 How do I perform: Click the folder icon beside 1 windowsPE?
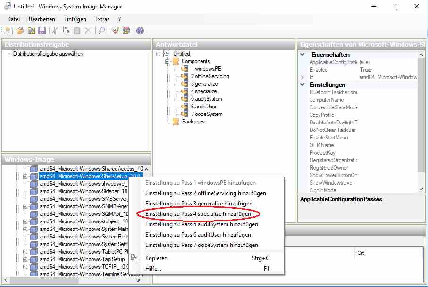pyautogui.click(x=185, y=69)
